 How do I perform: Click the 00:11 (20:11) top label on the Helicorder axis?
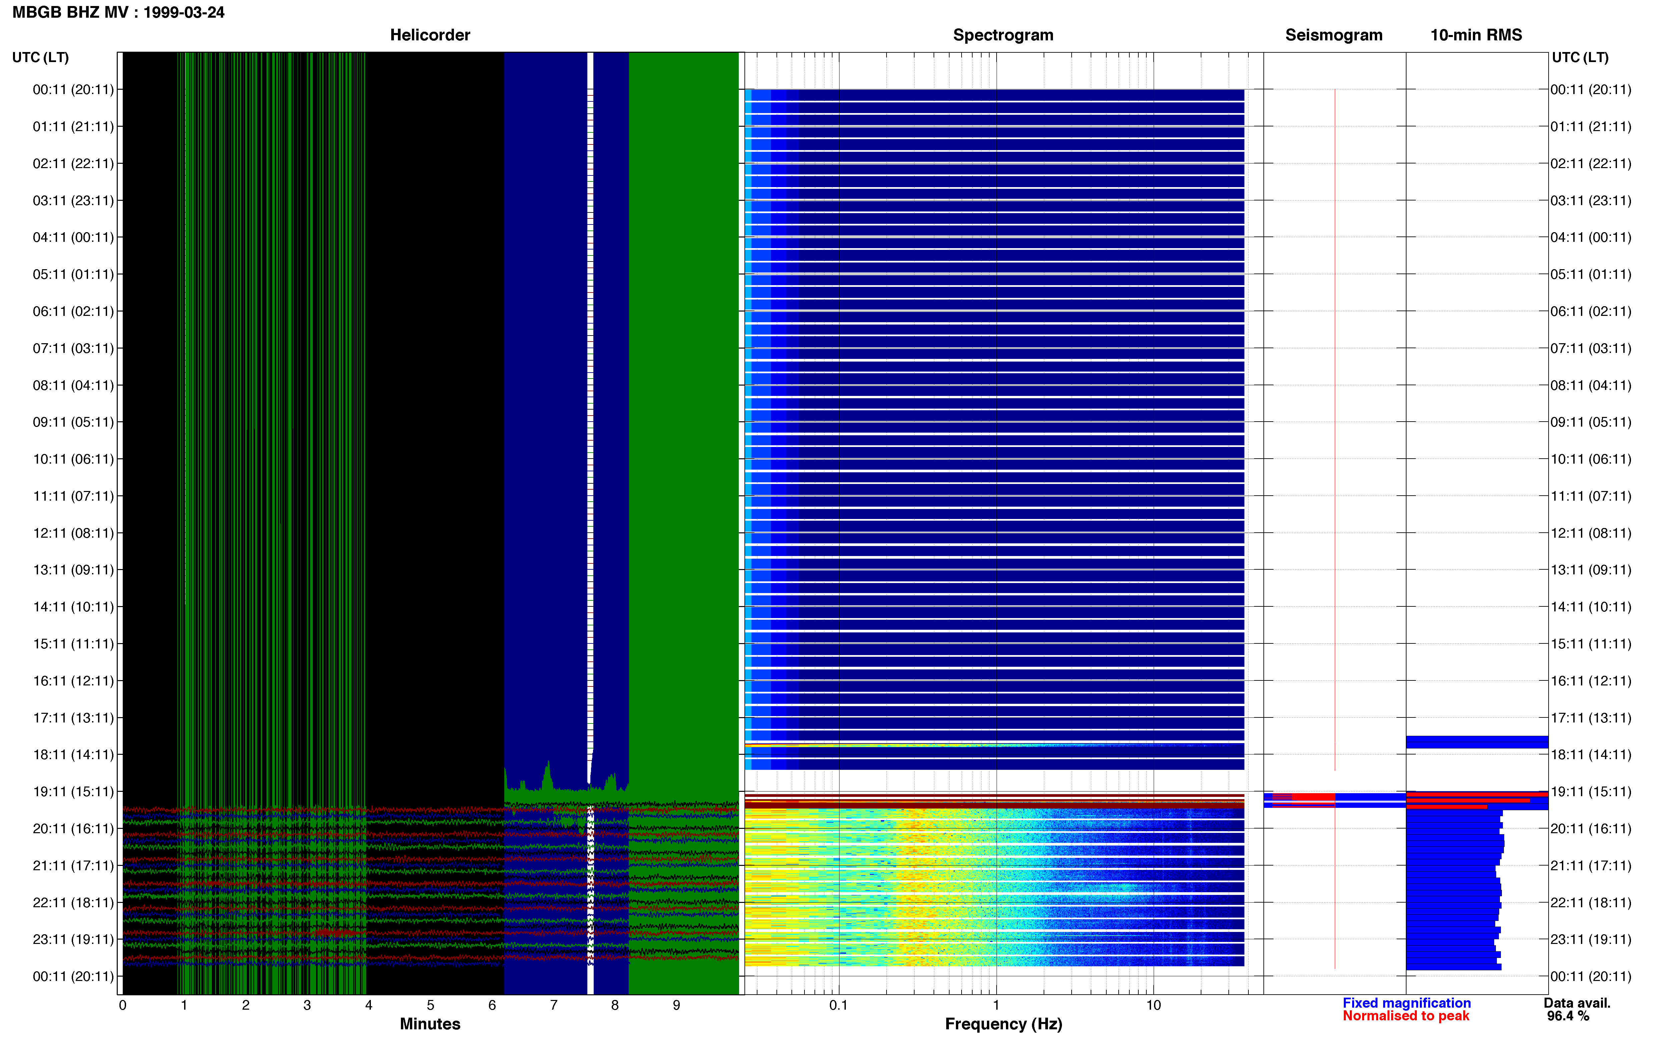pos(73,89)
